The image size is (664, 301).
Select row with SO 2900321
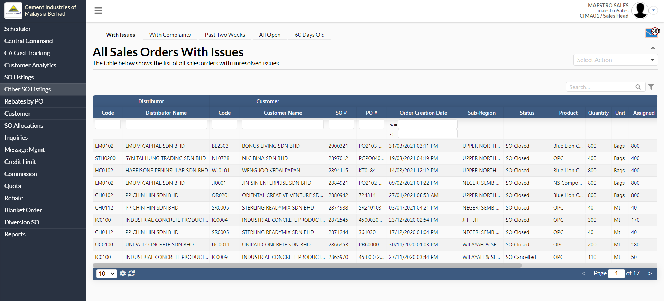pos(375,146)
